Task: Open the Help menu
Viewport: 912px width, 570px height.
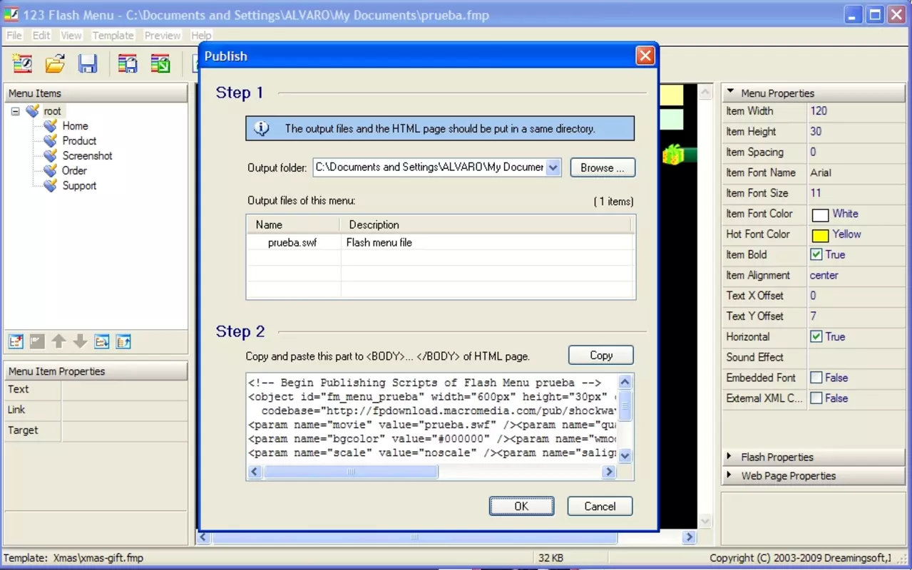Action: pyautogui.click(x=201, y=35)
